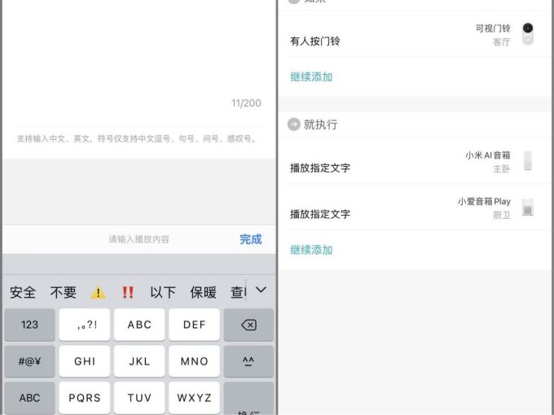554x415 pixels.
Task: Tap the video doorbell device icon
Action: pos(528,34)
